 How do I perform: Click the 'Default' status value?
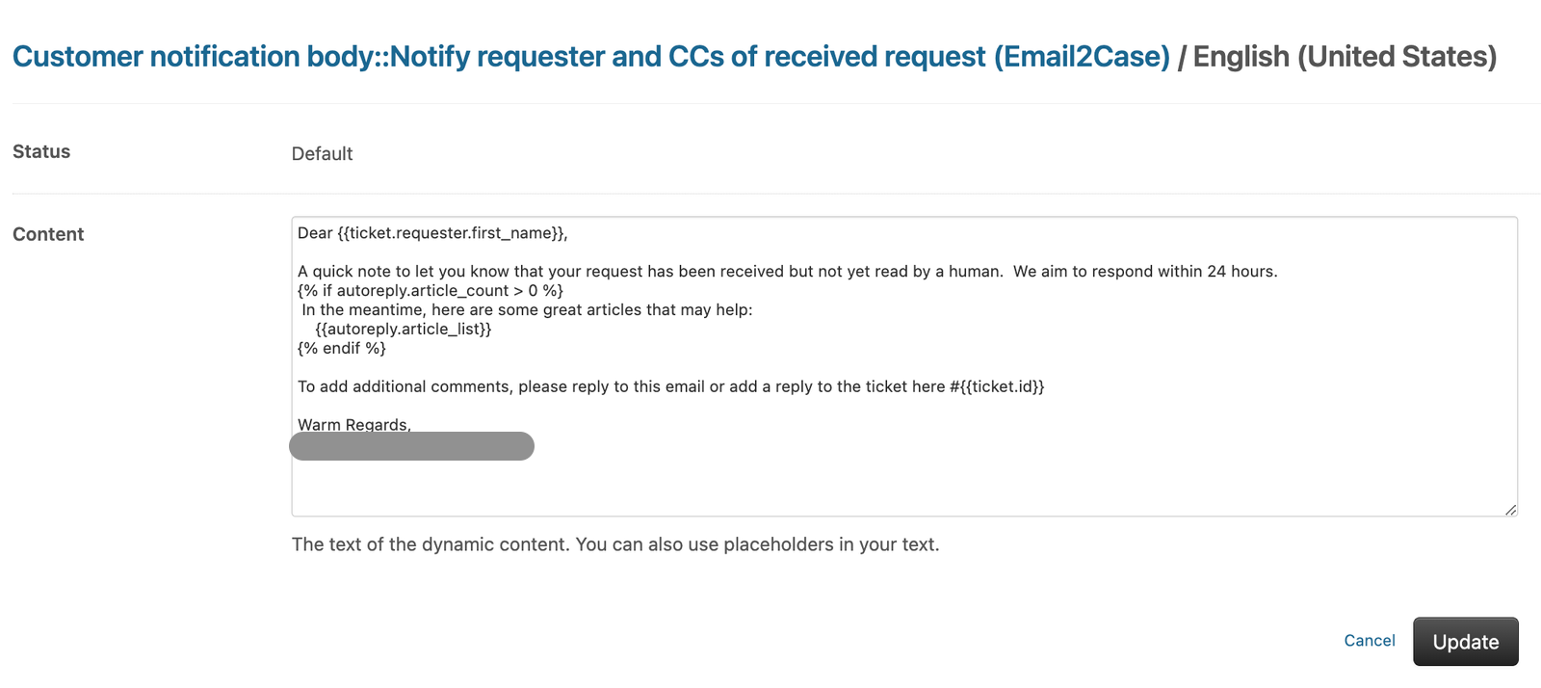(322, 153)
